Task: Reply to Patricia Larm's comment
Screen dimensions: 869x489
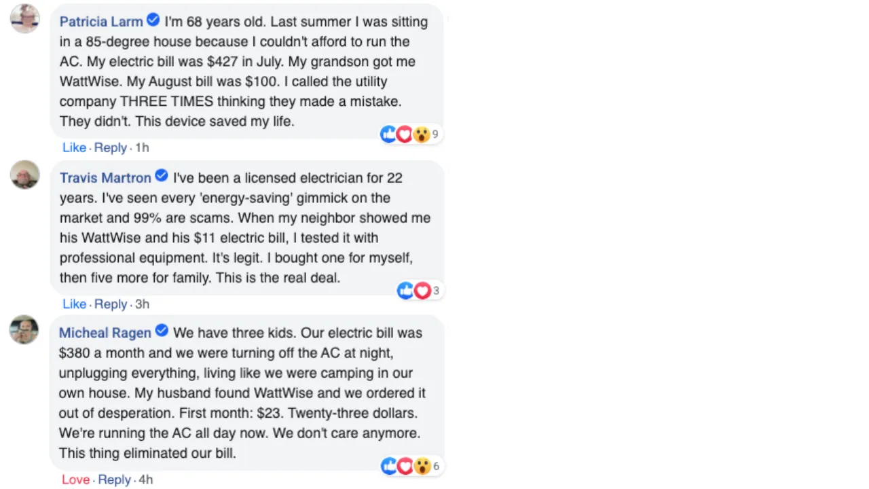Action: pos(110,147)
